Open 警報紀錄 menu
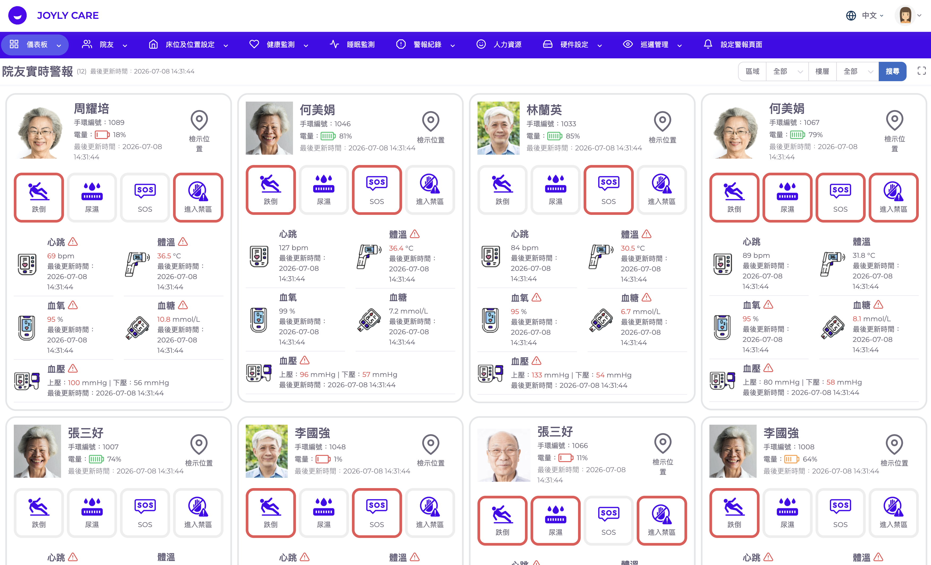Screen dimensions: 931x565 425,45
